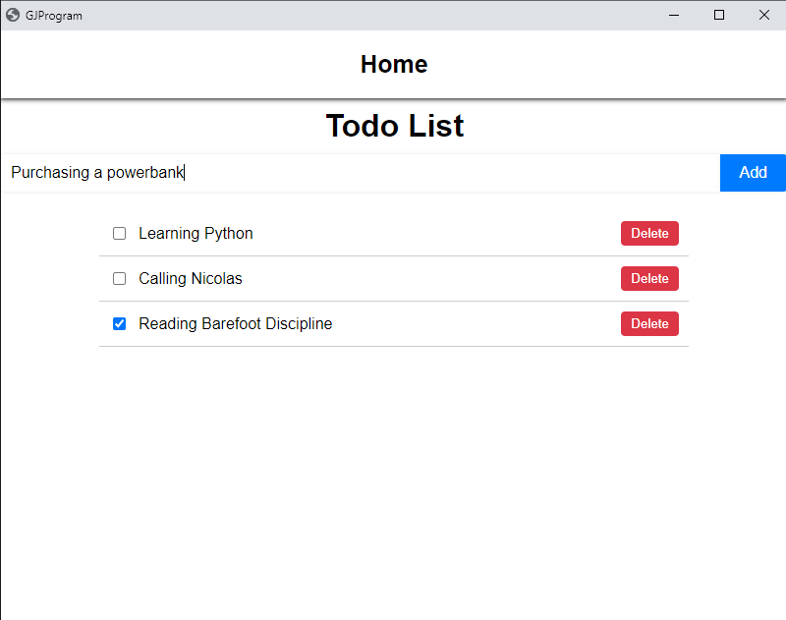This screenshot has height=620, width=786.
Task: Click the Todo List heading
Action: (394, 126)
